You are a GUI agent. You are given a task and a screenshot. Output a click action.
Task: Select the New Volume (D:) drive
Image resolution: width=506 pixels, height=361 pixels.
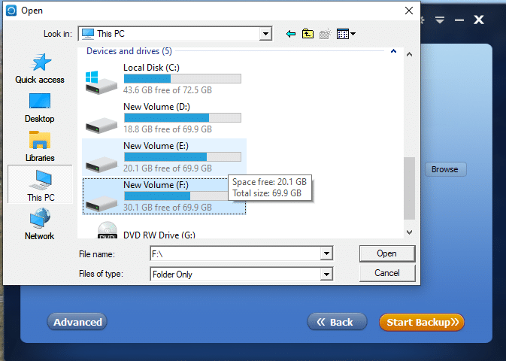[x=156, y=107]
